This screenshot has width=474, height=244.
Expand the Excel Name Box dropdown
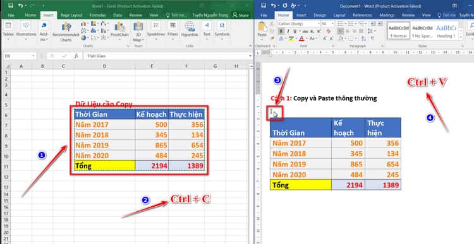(x=33, y=56)
